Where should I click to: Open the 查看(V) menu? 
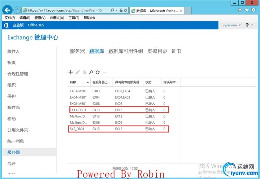(40, 18)
